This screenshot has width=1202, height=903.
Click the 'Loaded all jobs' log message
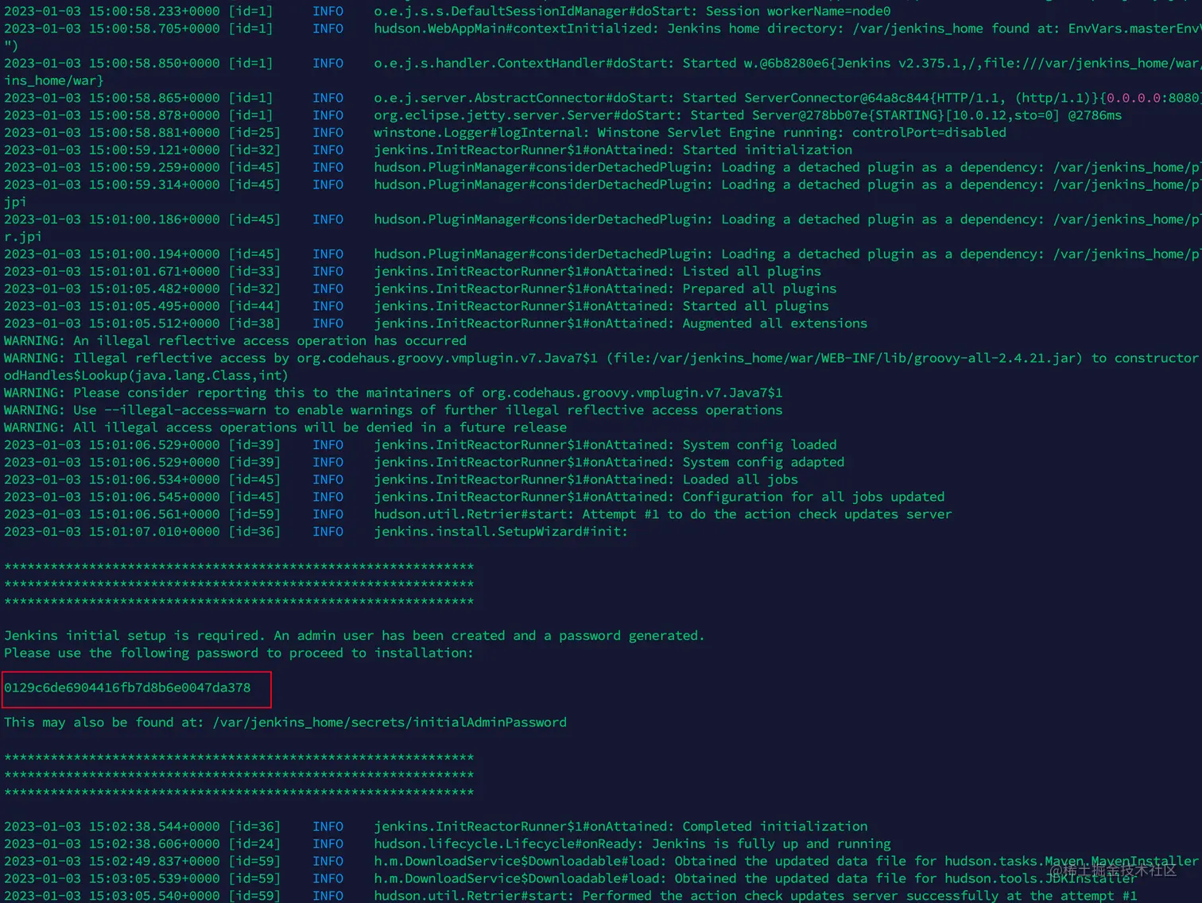click(740, 480)
